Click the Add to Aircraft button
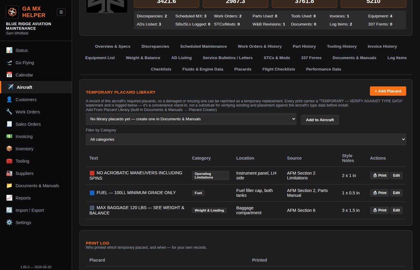420x270 pixels. coord(320,120)
